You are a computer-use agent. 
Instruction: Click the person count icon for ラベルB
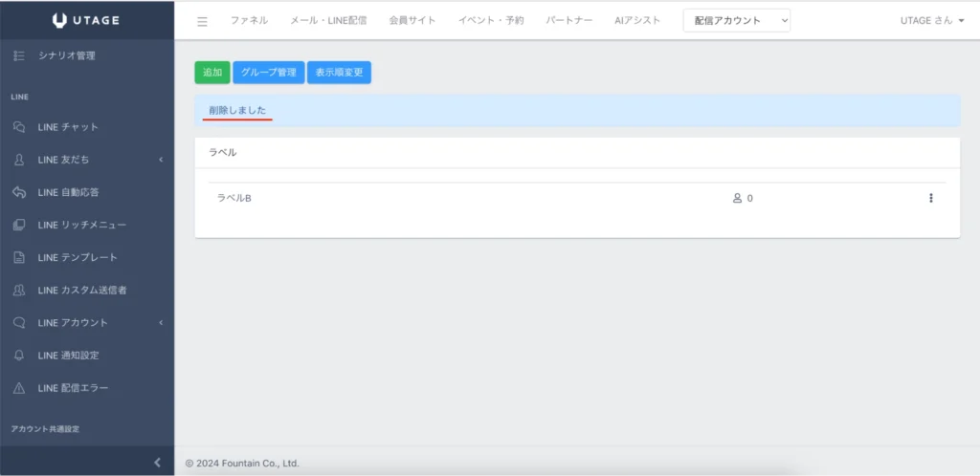737,199
